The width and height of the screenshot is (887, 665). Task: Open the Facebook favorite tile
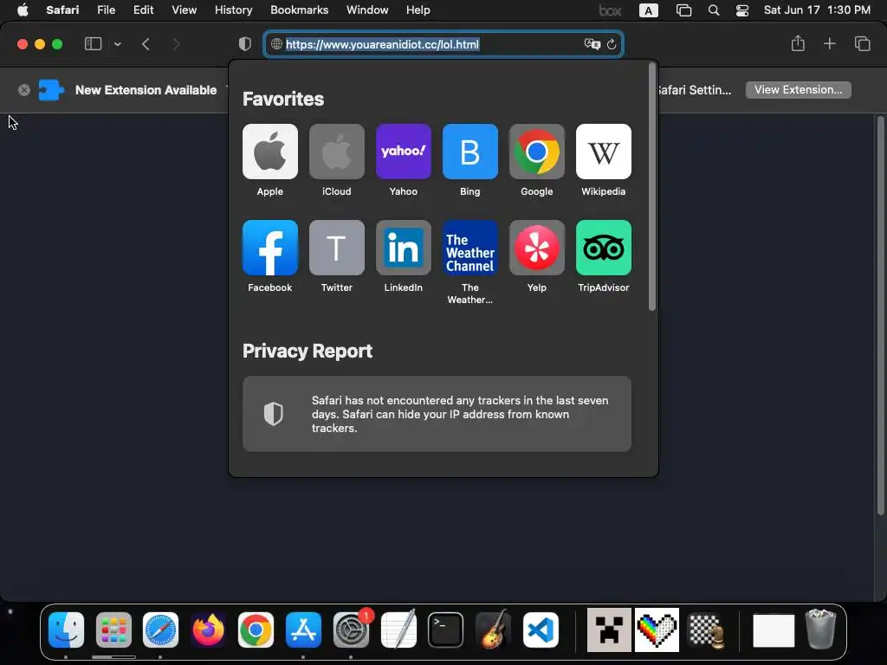coord(270,248)
